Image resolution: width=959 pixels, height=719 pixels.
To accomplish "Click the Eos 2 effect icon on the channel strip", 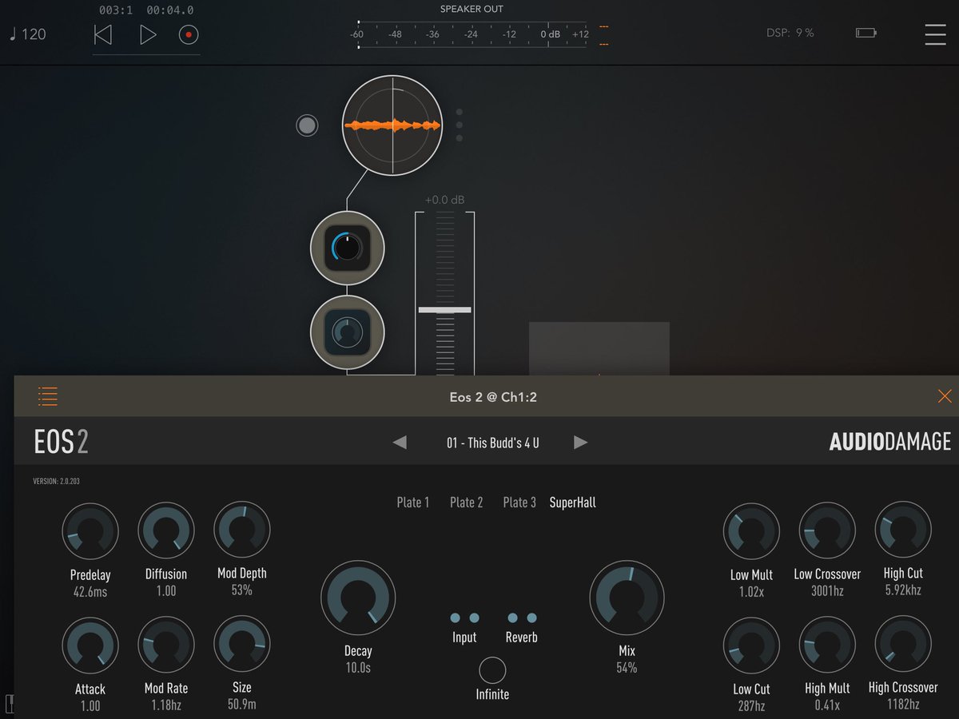I will pos(347,333).
